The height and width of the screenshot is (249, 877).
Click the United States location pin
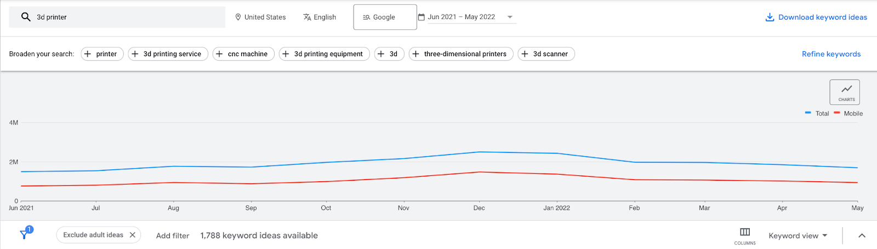pyautogui.click(x=238, y=17)
